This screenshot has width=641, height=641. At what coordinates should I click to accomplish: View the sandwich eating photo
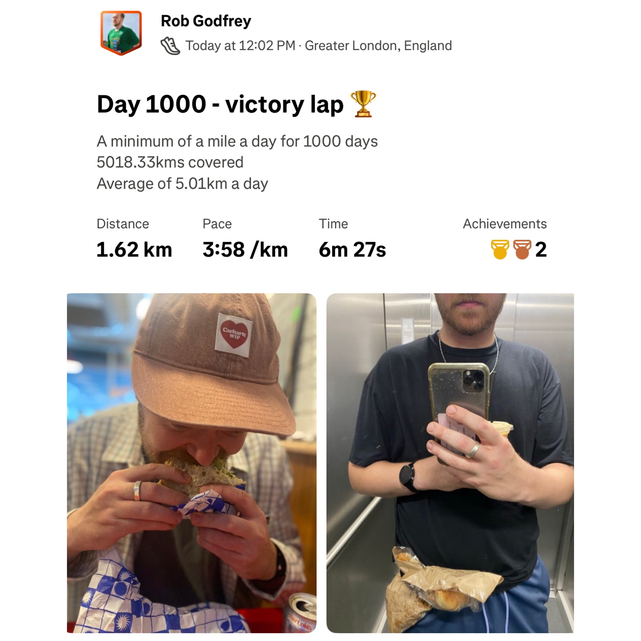point(192,463)
